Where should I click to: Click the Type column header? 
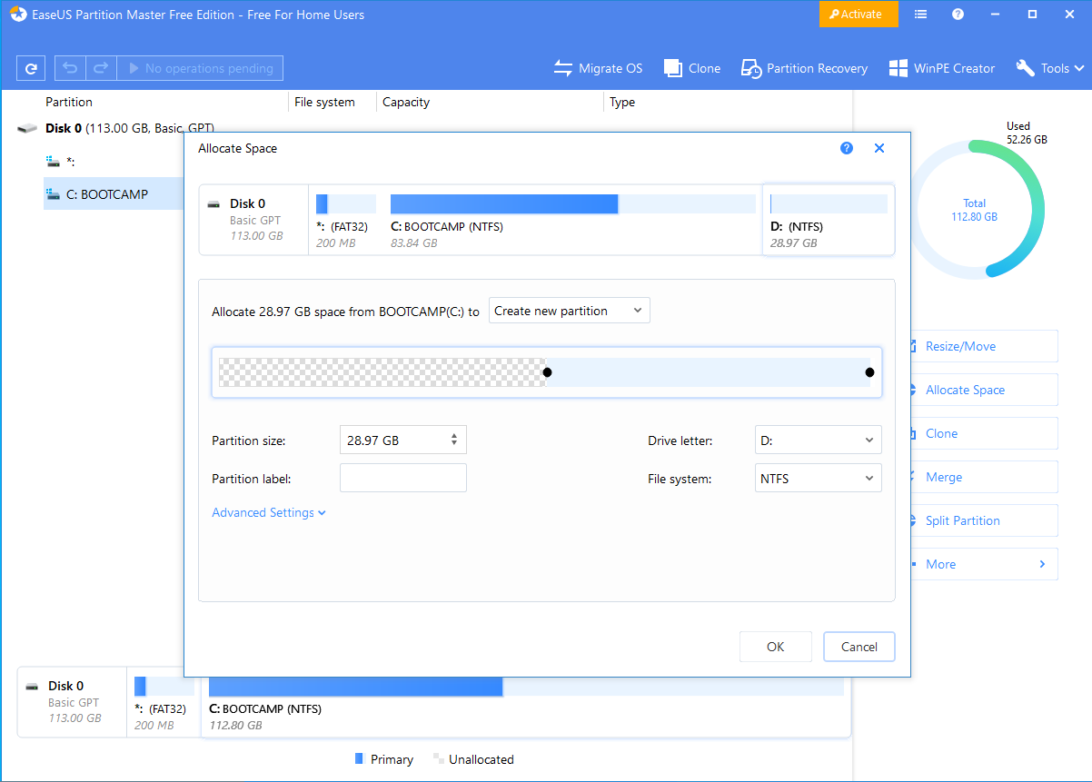(622, 103)
